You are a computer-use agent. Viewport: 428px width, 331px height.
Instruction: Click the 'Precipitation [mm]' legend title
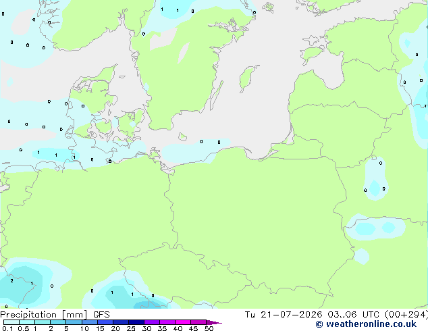(44, 315)
